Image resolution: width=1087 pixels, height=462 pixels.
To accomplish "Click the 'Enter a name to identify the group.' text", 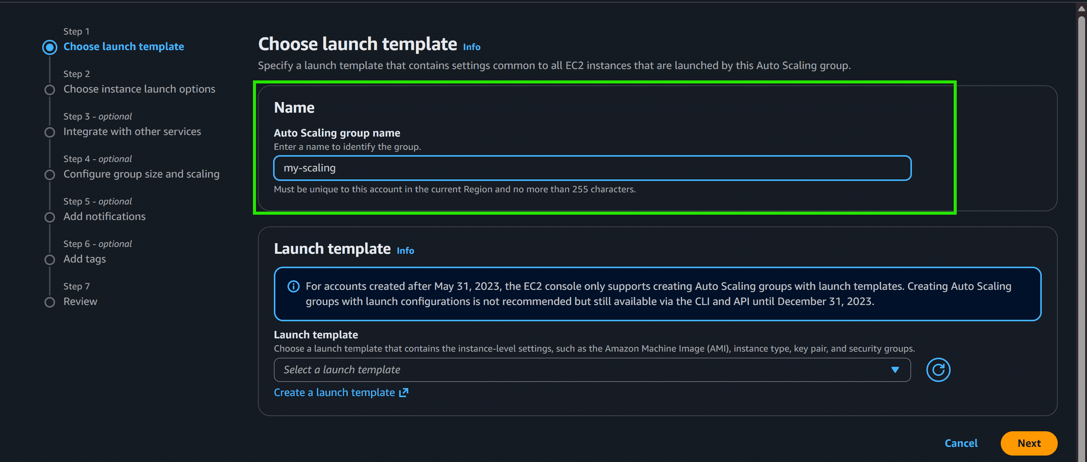I will click(x=347, y=147).
